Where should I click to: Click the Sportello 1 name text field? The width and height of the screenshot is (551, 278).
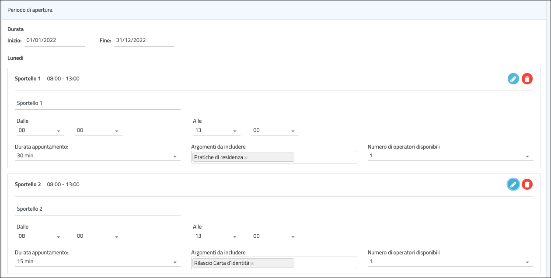coord(98,104)
